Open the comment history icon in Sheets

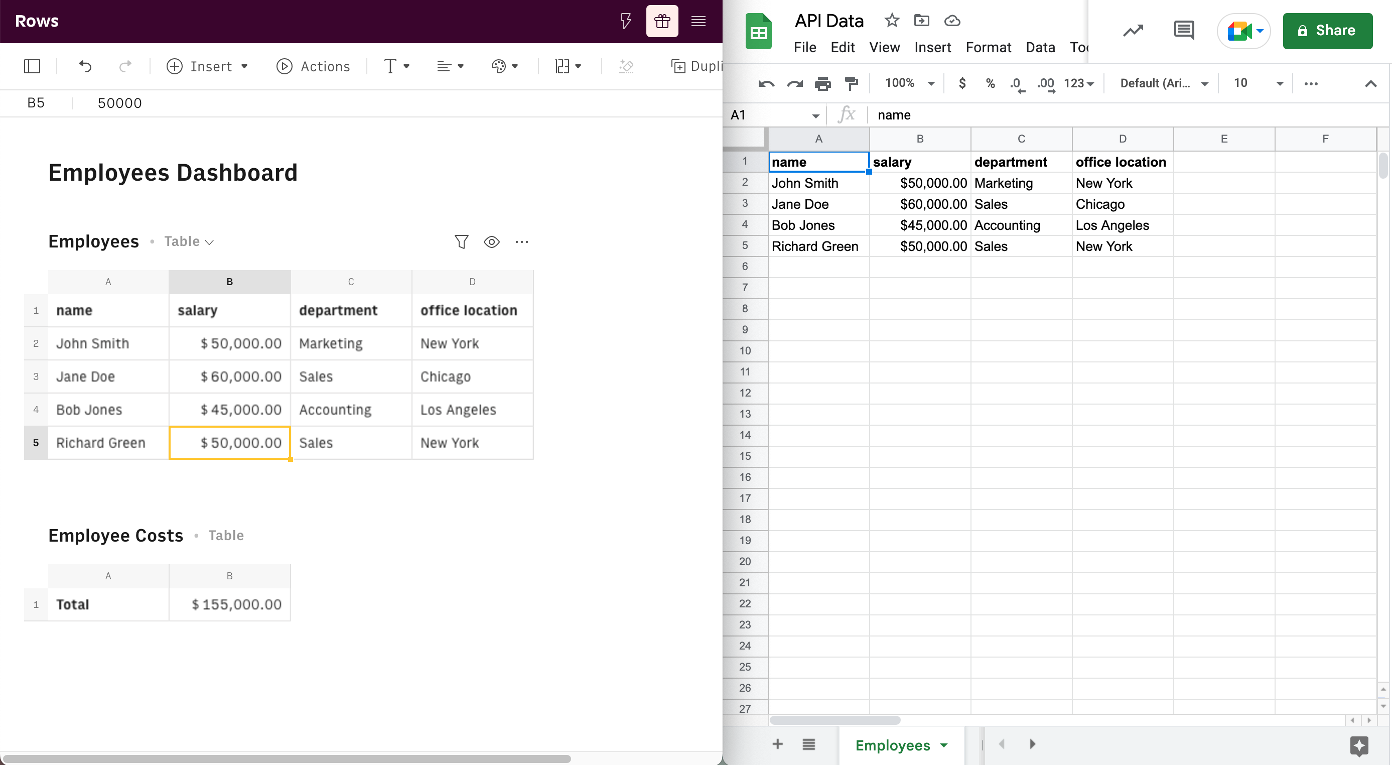click(1184, 30)
